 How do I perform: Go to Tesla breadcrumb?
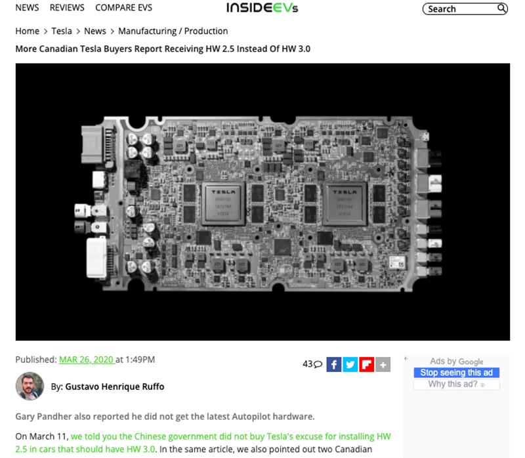coord(62,31)
